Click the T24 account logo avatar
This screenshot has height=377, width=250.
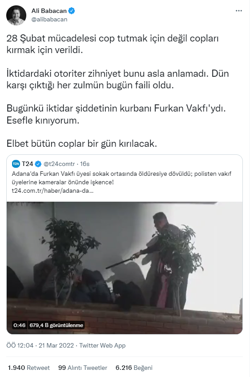(16, 164)
